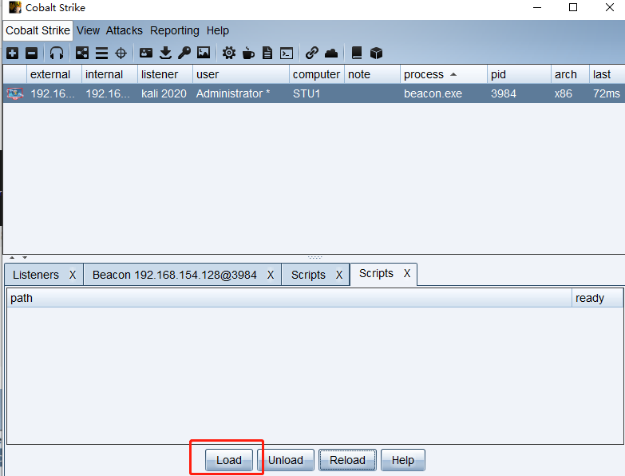This screenshot has width=625, height=476.
Task: Close the inactive Scripts tab
Action: 339,275
